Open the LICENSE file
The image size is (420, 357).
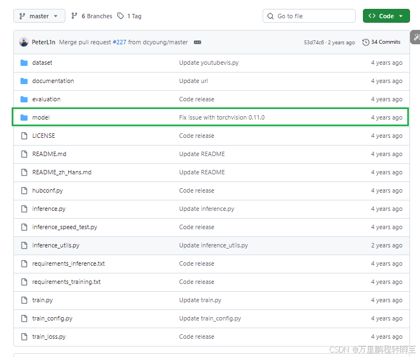(x=43, y=136)
